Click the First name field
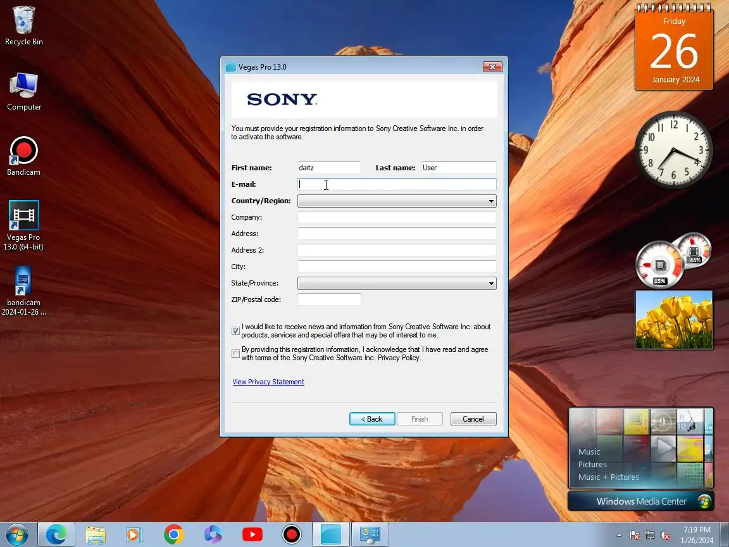Viewport: 729px width, 547px height. (329, 167)
